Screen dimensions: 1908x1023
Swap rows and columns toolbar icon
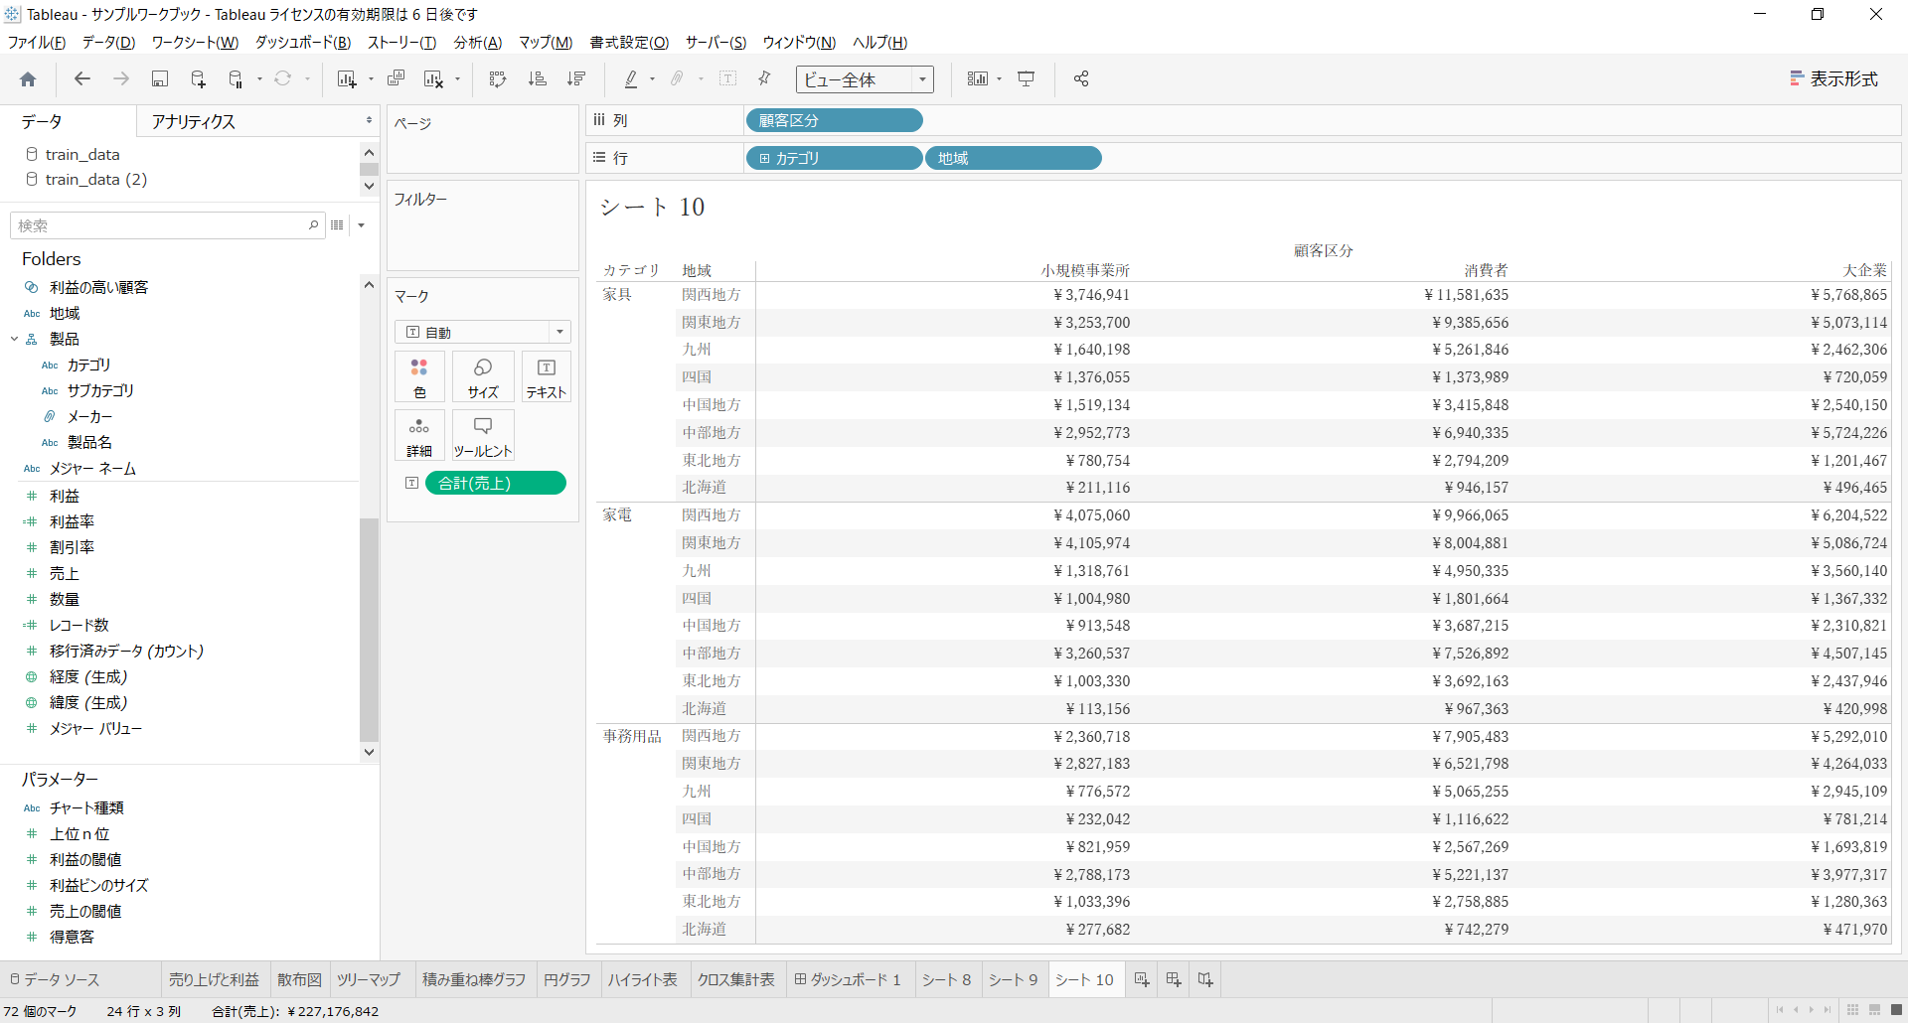click(498, 79)
